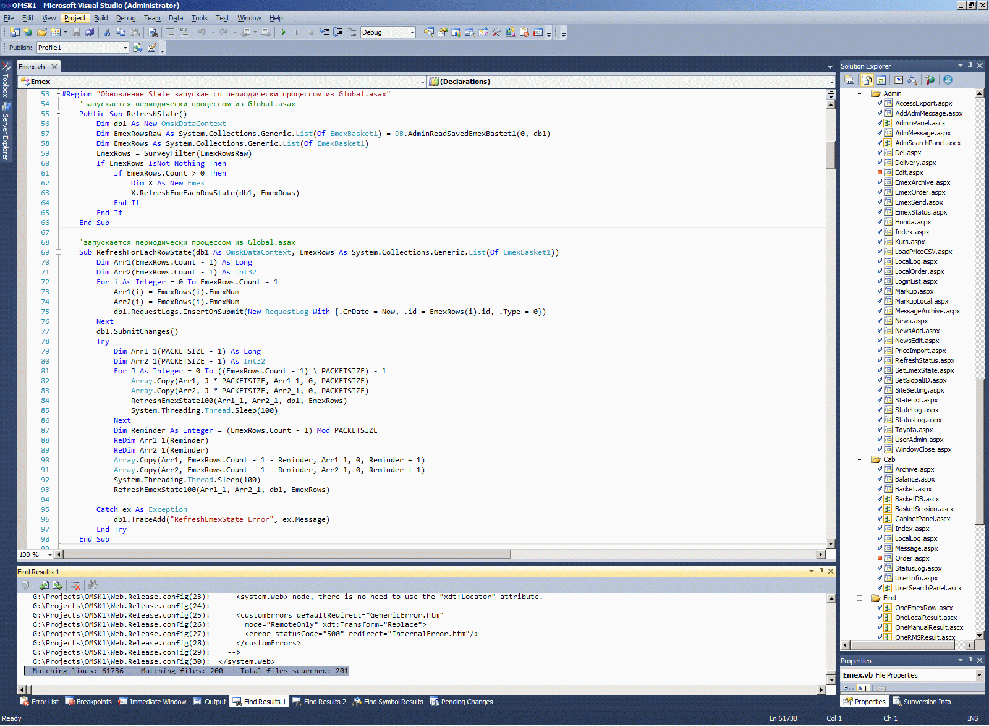Screen dimensions: 989x727
Task: Click the Undo arrow icon
Action: [202, 32]
